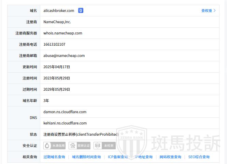Click the 官网认证 paw badge
This screenshot has height=164, width=227.
[80, 146]
